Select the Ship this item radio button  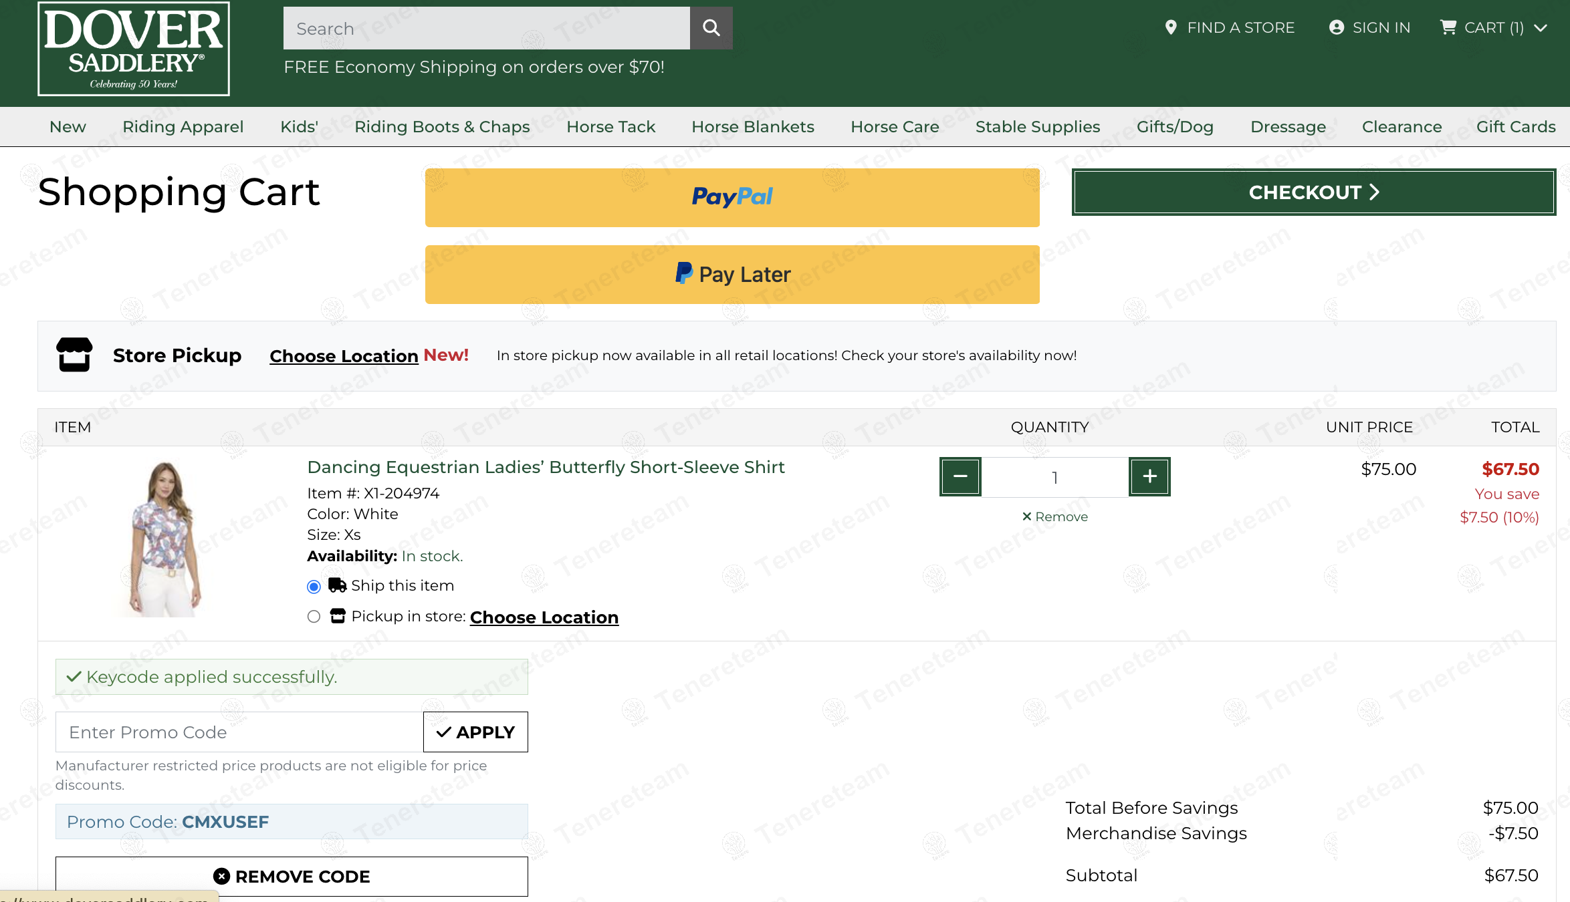314,587
